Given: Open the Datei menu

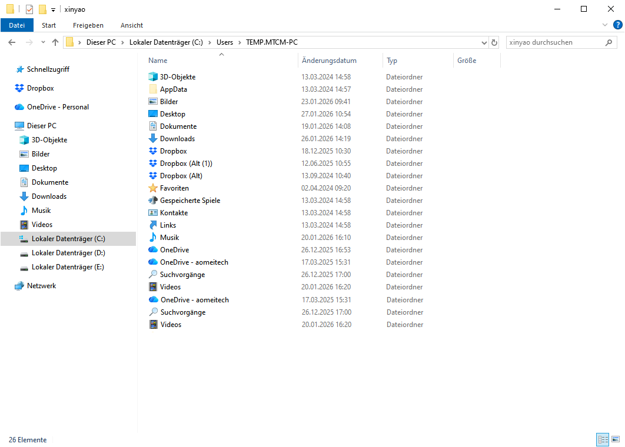Looking at the screenshot, I should pyautogui.click(x=17, y=25).
